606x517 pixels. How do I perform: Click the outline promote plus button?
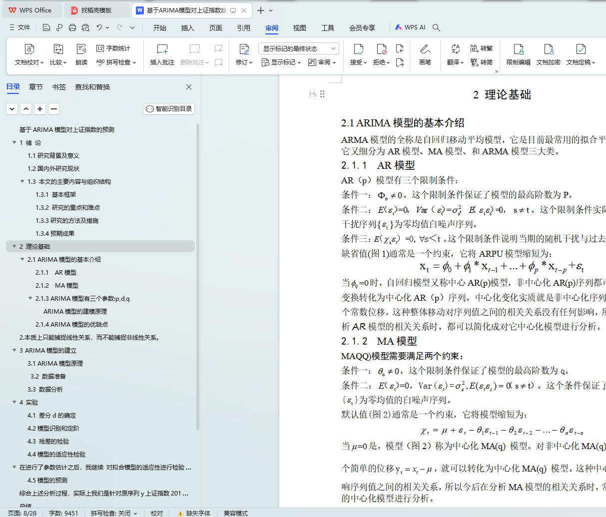point(40,109)
